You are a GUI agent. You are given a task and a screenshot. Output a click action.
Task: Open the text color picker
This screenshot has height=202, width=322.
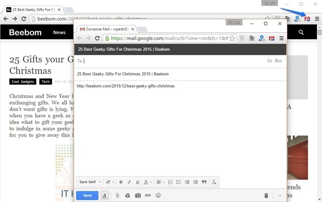[x=147, y=182]
